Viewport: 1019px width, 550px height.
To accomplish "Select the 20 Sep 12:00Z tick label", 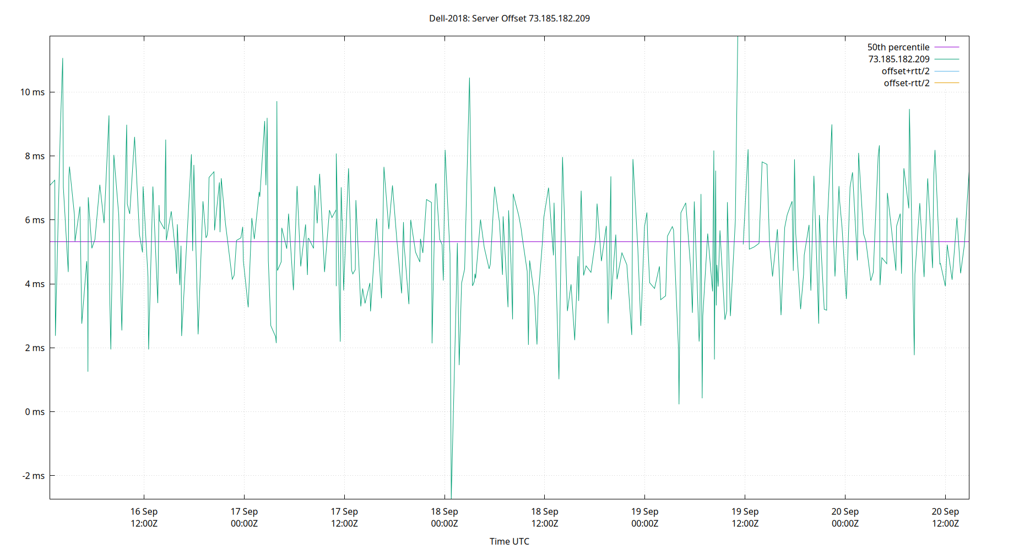I will [x=945, y=517].
